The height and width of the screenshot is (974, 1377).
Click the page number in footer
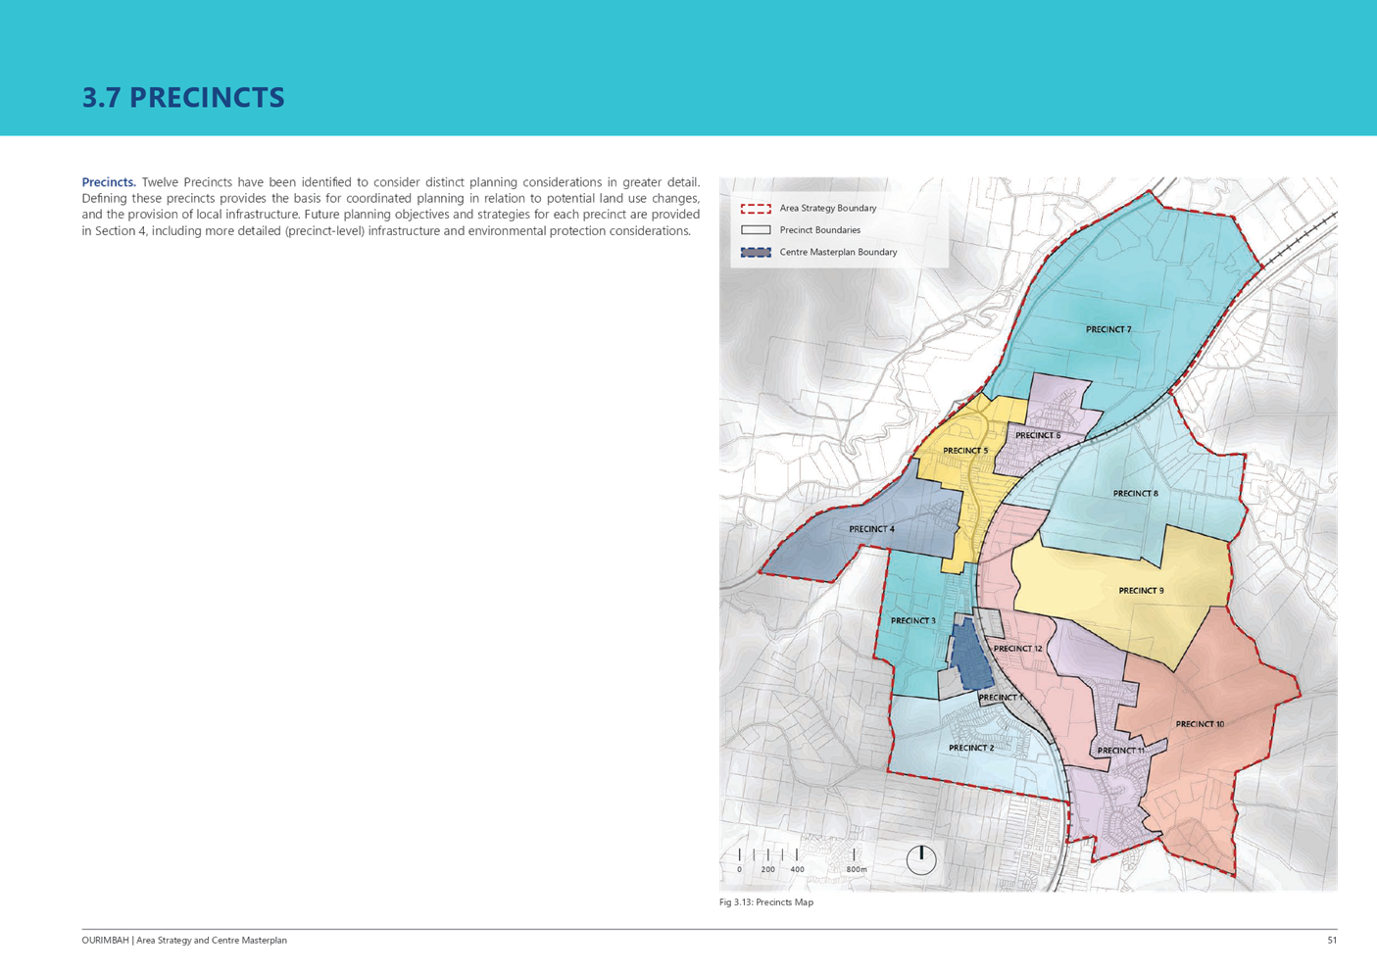(x=1332, y=940)
